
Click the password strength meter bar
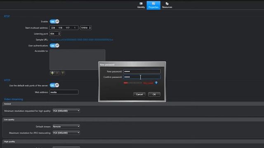[x=133, y=83]
